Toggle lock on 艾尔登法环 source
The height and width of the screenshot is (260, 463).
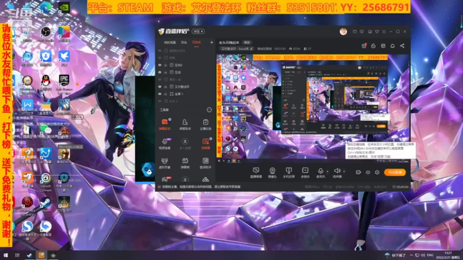[166, 87]
